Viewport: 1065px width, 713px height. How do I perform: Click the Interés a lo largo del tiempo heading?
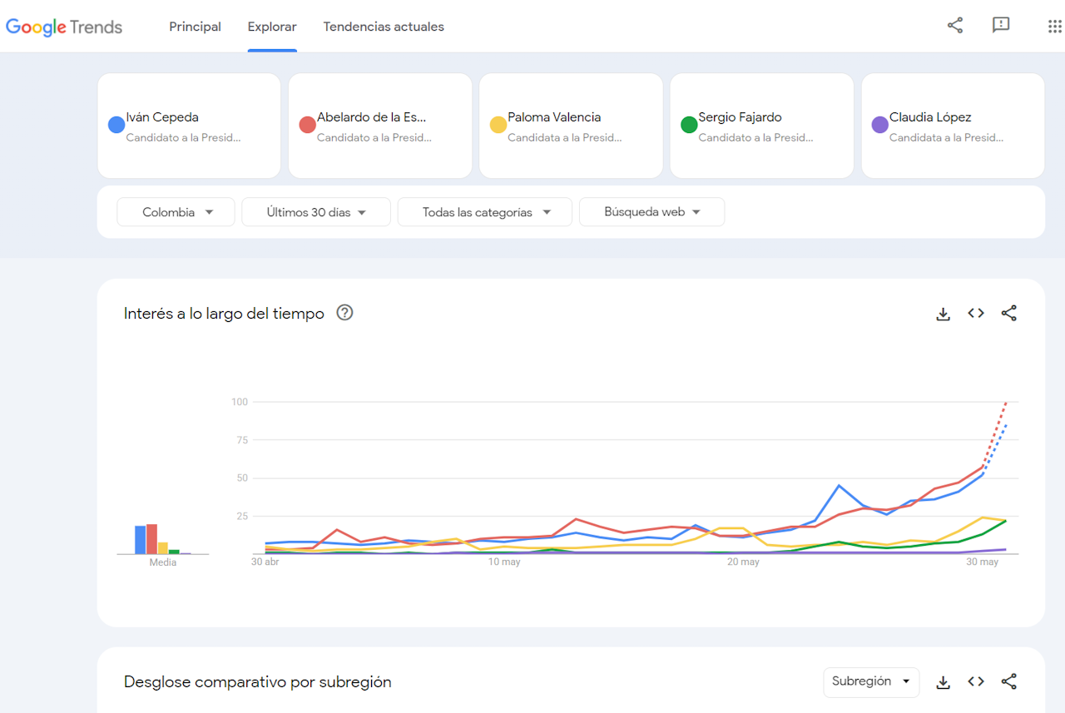coord(224,314)
